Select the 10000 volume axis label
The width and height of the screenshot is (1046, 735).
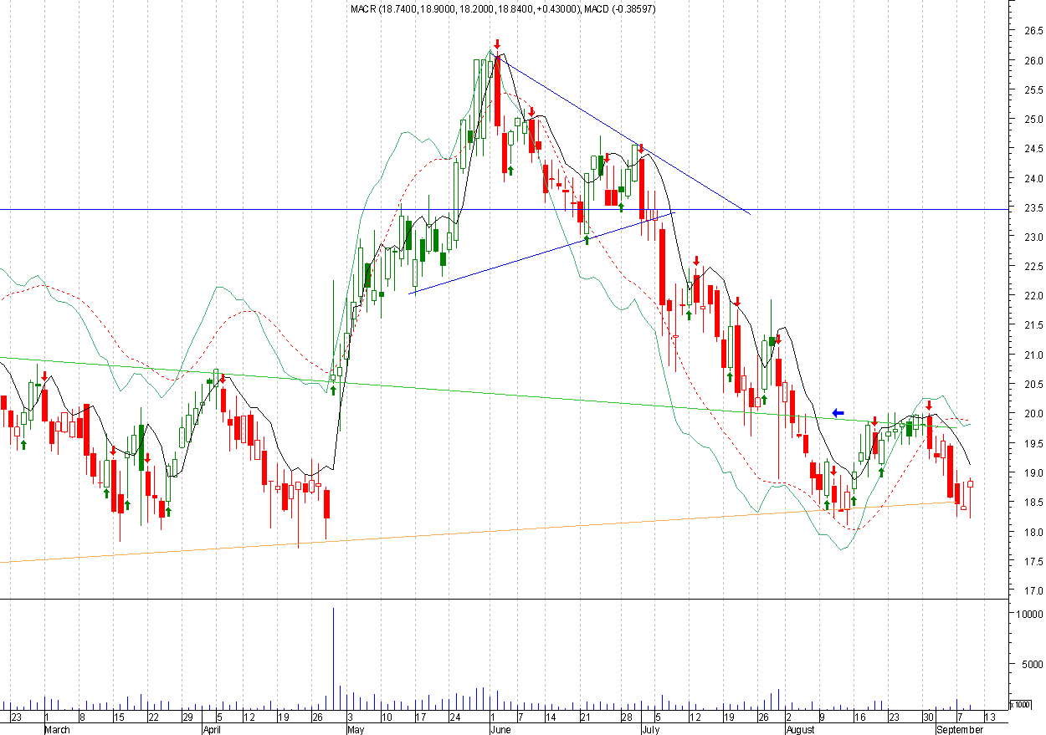1029,614
